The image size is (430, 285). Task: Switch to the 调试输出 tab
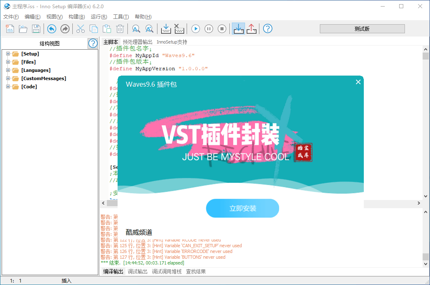pyautogui.click(x=137, y=271)
